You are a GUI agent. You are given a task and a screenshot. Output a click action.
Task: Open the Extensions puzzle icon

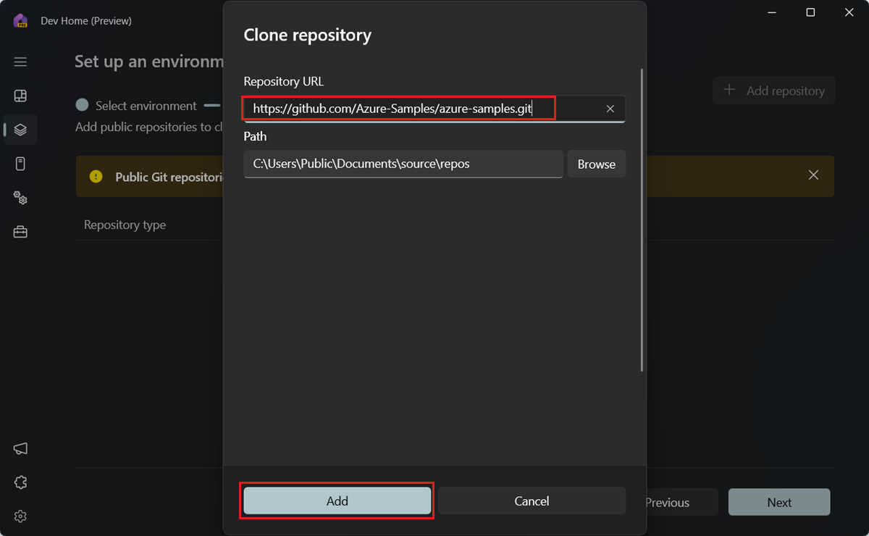[x=20, y=482]
